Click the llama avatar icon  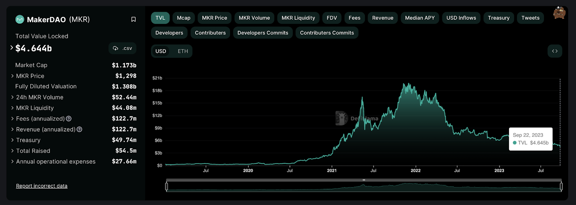coord(559,13)
